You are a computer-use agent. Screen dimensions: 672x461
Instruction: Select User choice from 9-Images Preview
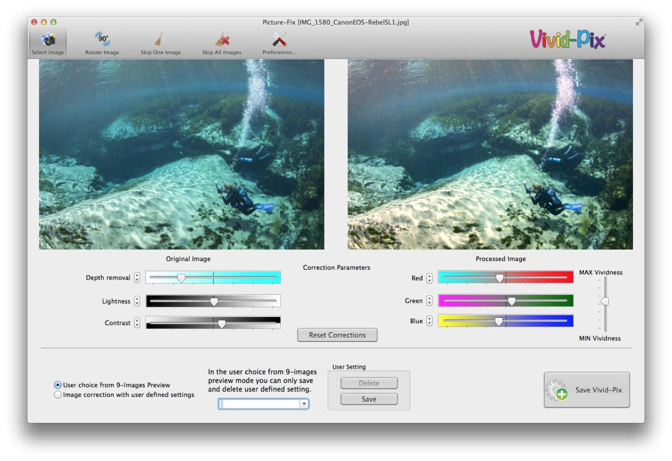pos(58,385)
